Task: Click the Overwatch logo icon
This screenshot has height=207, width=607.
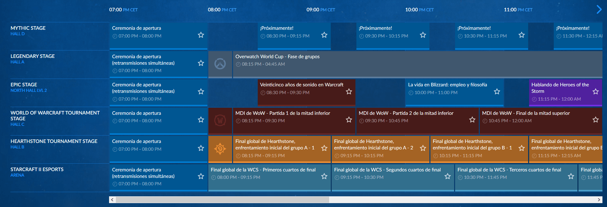Action: click(220, 64)
